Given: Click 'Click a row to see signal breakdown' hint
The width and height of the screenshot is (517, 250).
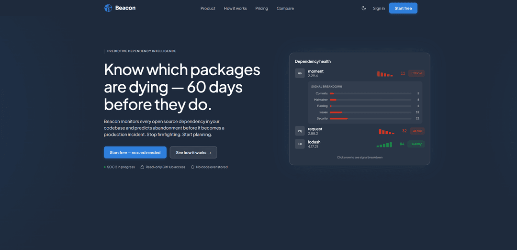Looking at the screenshot, I should (360, 158).
